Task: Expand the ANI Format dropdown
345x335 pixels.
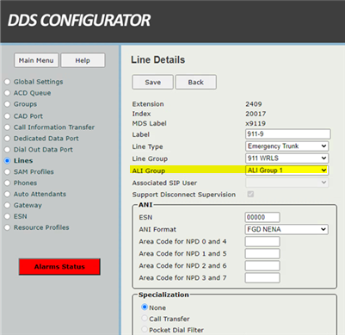Action: click(286, 229)
